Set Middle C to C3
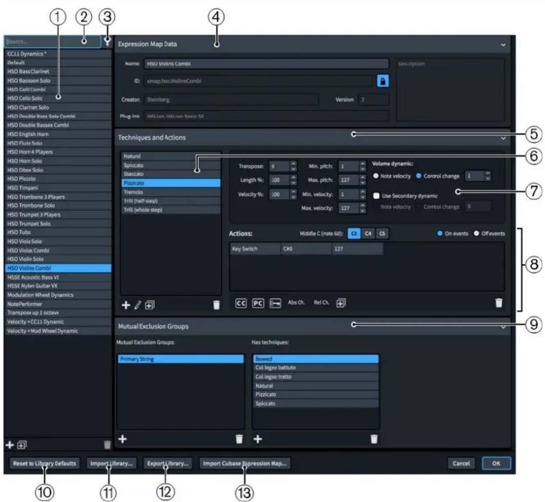The width and height of the screenshot is (545, 502). point(354,234)
